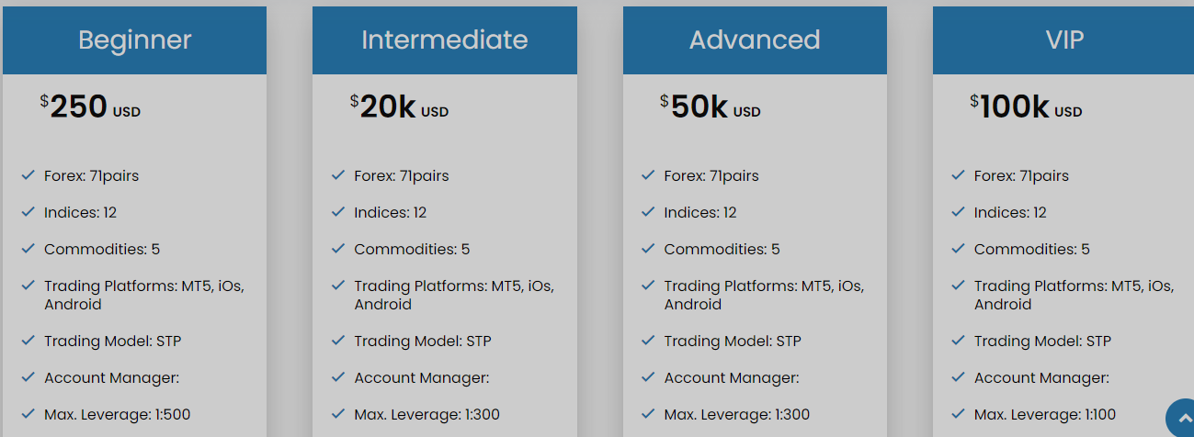Click checkmark next to Intermediate Indices: 12
Viewport: 1194px width, 437px height.
coord(338,212)
